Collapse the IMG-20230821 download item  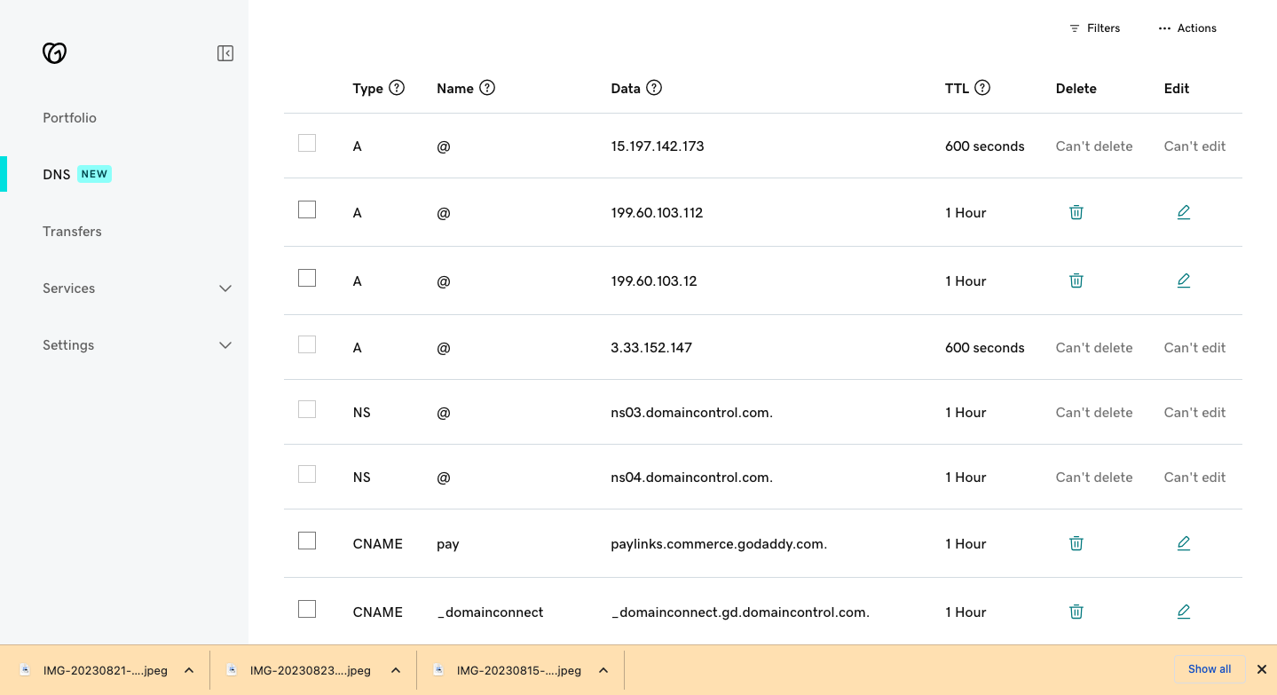coord(188,670)
